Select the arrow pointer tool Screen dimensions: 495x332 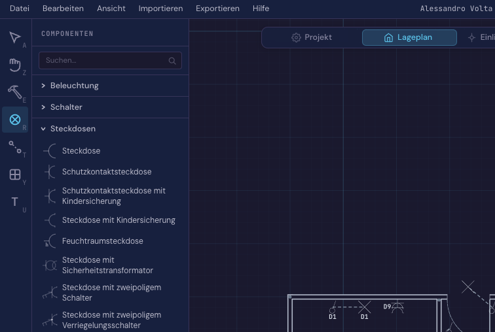[x=15, y=37]
